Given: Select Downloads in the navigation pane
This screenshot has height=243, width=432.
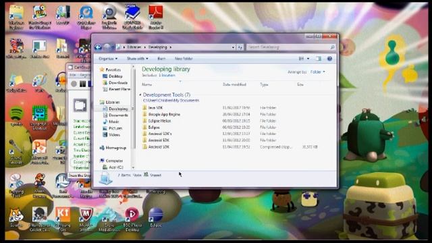Looking at the screenshot, I should tap(118, 82).
